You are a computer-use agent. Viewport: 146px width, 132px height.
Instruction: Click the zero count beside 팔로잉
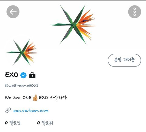(6, 123)
